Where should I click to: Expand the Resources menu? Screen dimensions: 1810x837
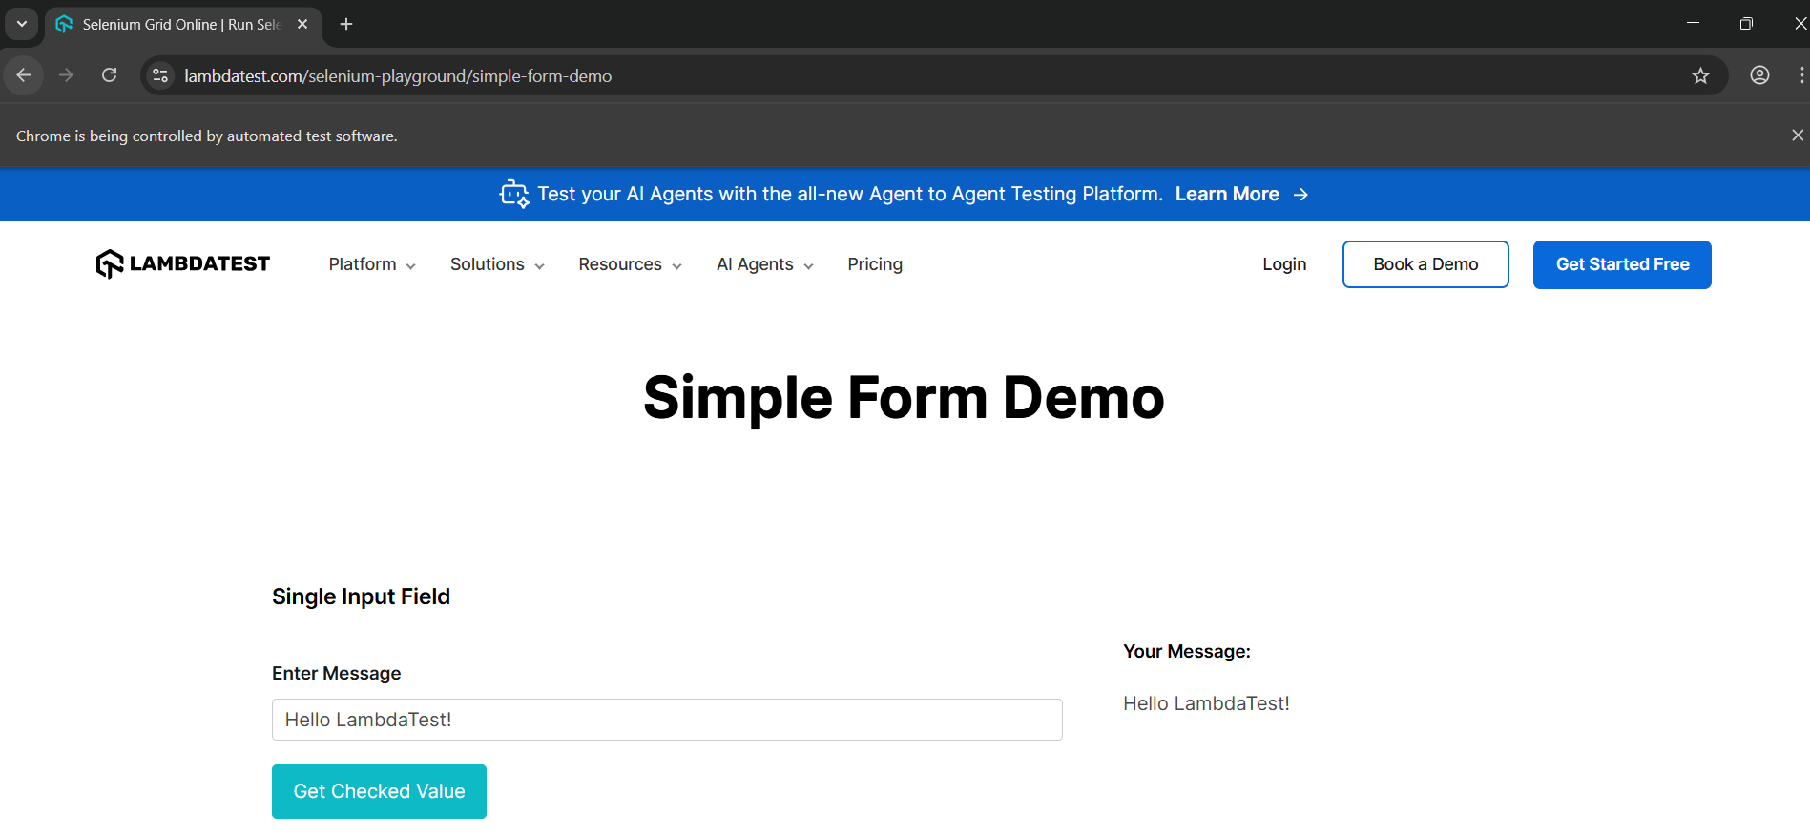click(630, 264)
